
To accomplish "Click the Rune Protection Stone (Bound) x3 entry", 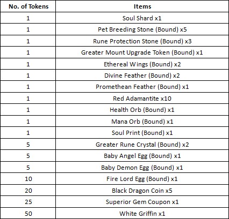I will tap(142, 41).
